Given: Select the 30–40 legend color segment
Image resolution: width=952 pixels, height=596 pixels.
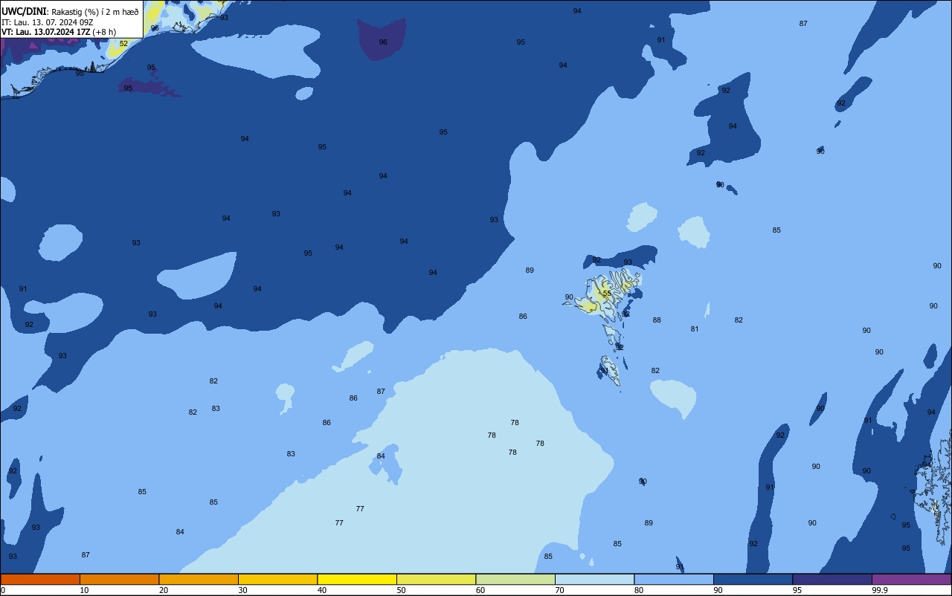Looking at the screenshot, I should coord(277,579).
